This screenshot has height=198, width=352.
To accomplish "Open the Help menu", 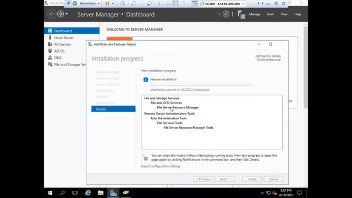I will (298, 14).
